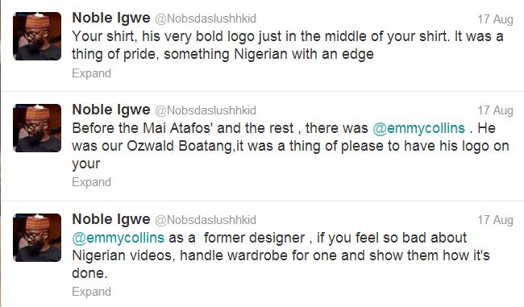Open the 17 Aug timestamp of the 'former designer' tweet
Viewport: 524px width, 307px height.
click(495, 220)
